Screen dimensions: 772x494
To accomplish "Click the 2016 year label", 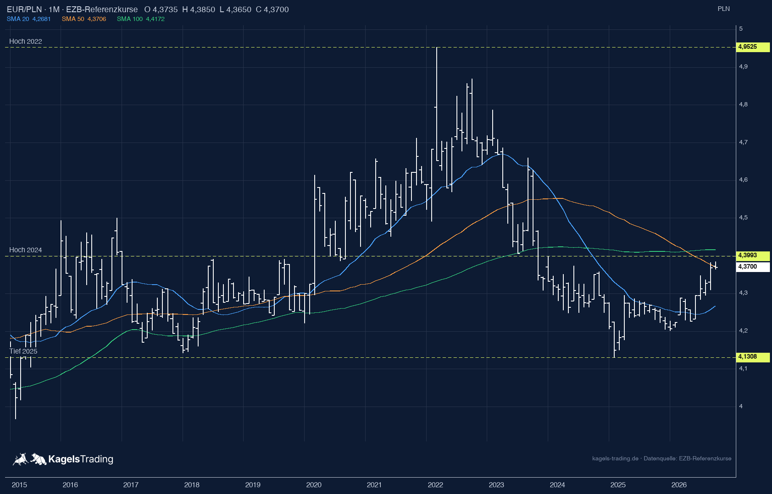I will pyautogui.click(x=70, y=485).
